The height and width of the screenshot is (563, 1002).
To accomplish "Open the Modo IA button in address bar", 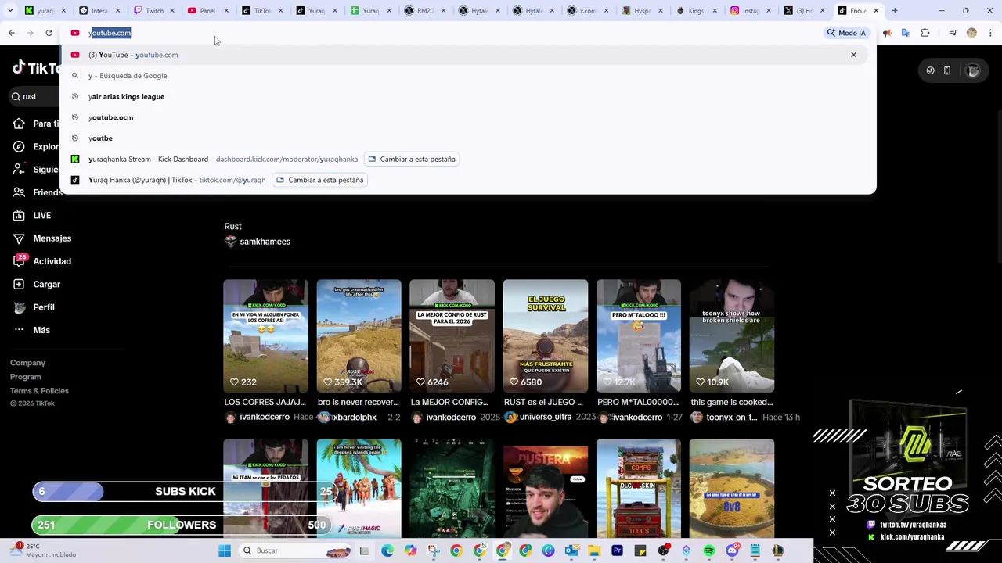I will (846, 33).
